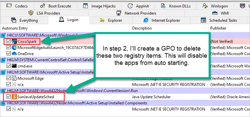Switch to the Boot Execute tab
Viewport: 250px width, 117px height.
[55, 6]
